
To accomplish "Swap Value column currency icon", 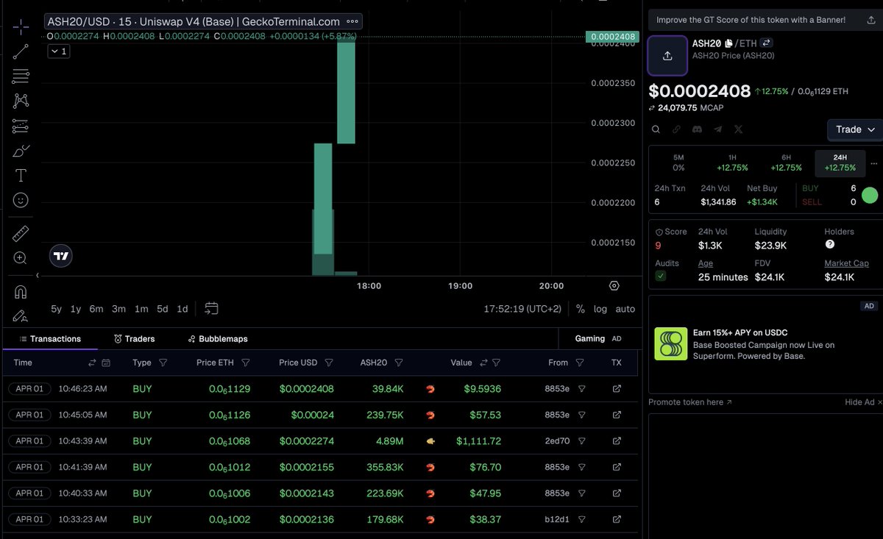I will pyautogui.click(x=483, y=363).
